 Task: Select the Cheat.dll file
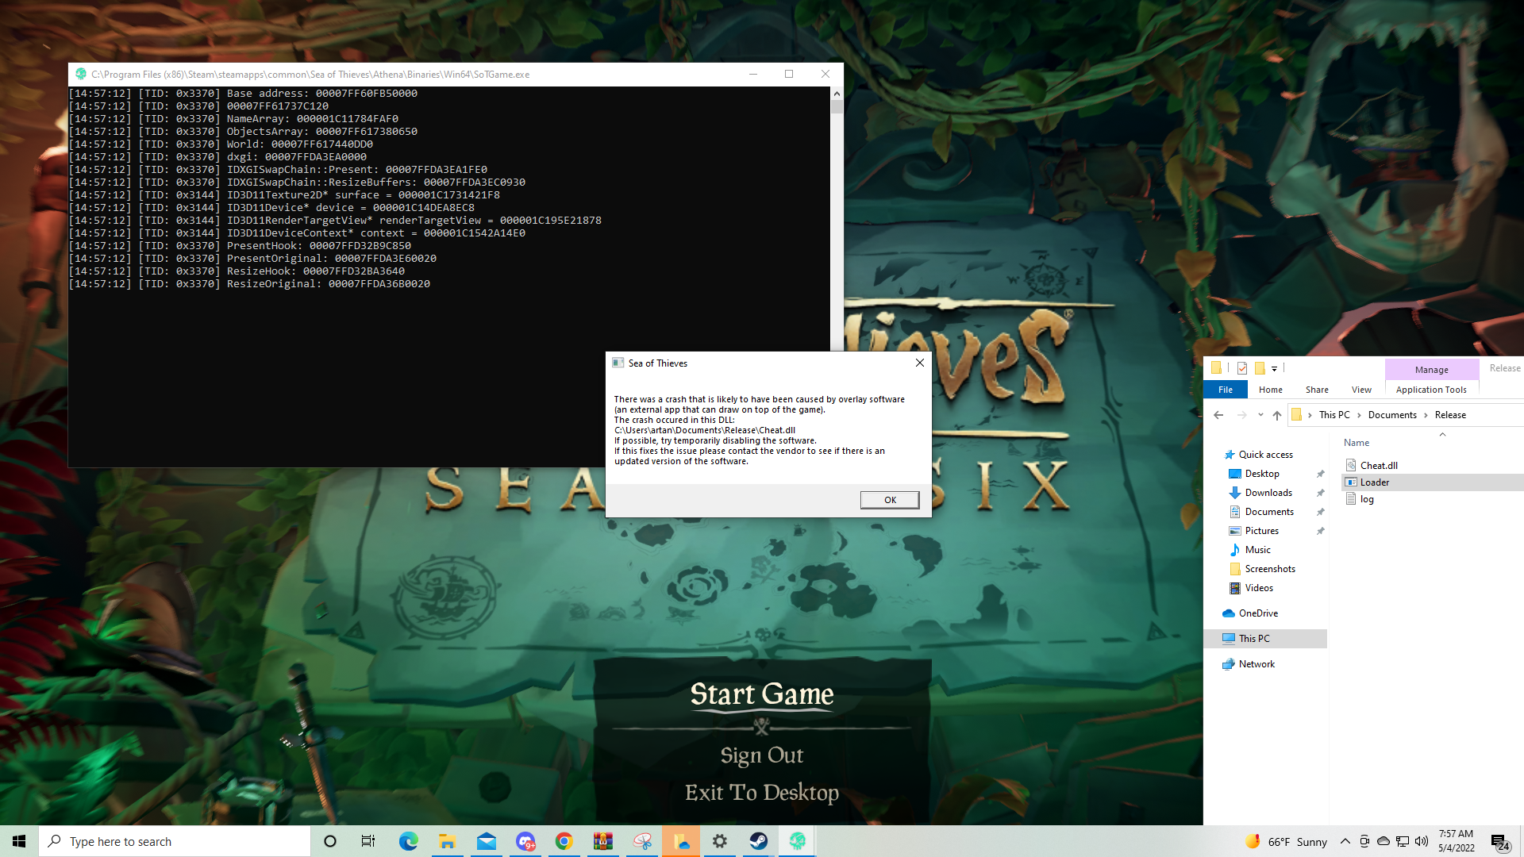1379,466
